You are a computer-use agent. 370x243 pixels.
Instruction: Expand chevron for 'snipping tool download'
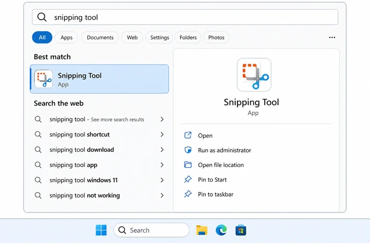[x=162, y=150]
